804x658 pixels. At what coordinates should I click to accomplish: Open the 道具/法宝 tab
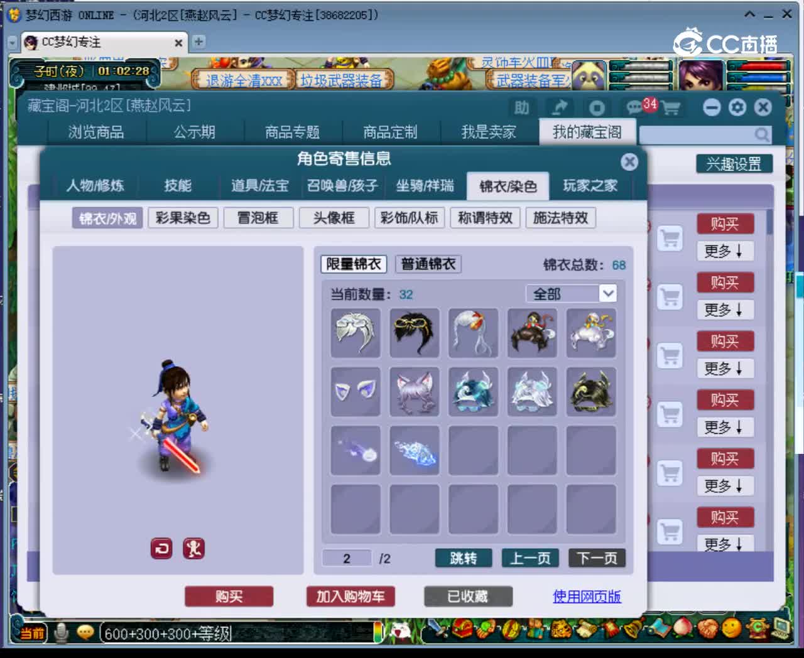click(260, 186)
